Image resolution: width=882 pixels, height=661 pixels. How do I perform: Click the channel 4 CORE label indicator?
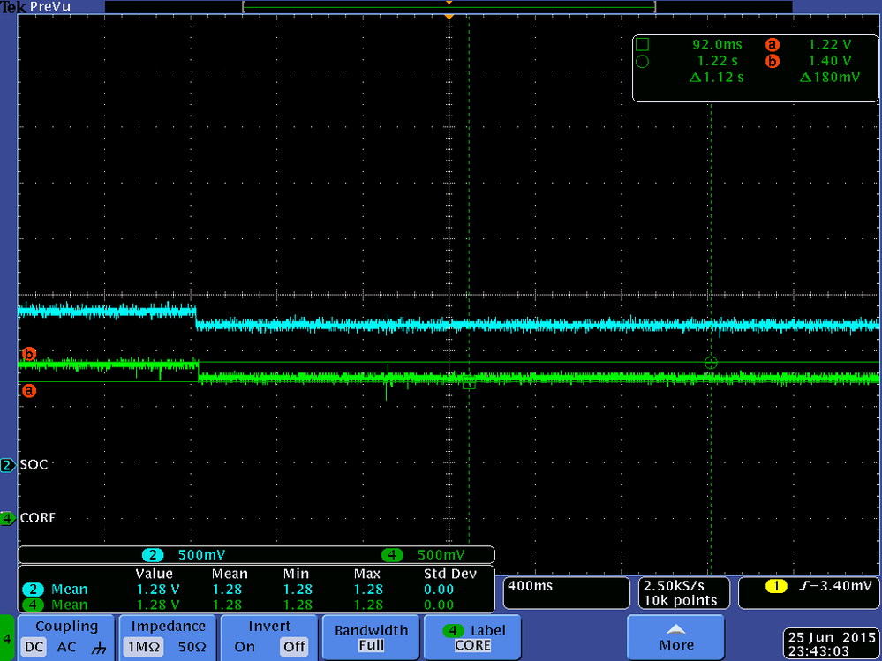[7, 518]
